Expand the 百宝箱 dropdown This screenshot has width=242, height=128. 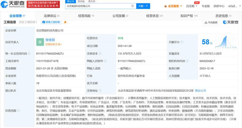coord(192,6)
